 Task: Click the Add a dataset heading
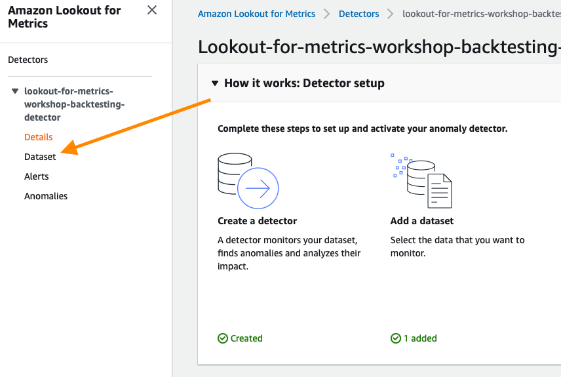(x=422, y=221)
